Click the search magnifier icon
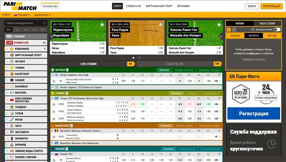The height and width of the screenshot is (162, 286). 44,23
